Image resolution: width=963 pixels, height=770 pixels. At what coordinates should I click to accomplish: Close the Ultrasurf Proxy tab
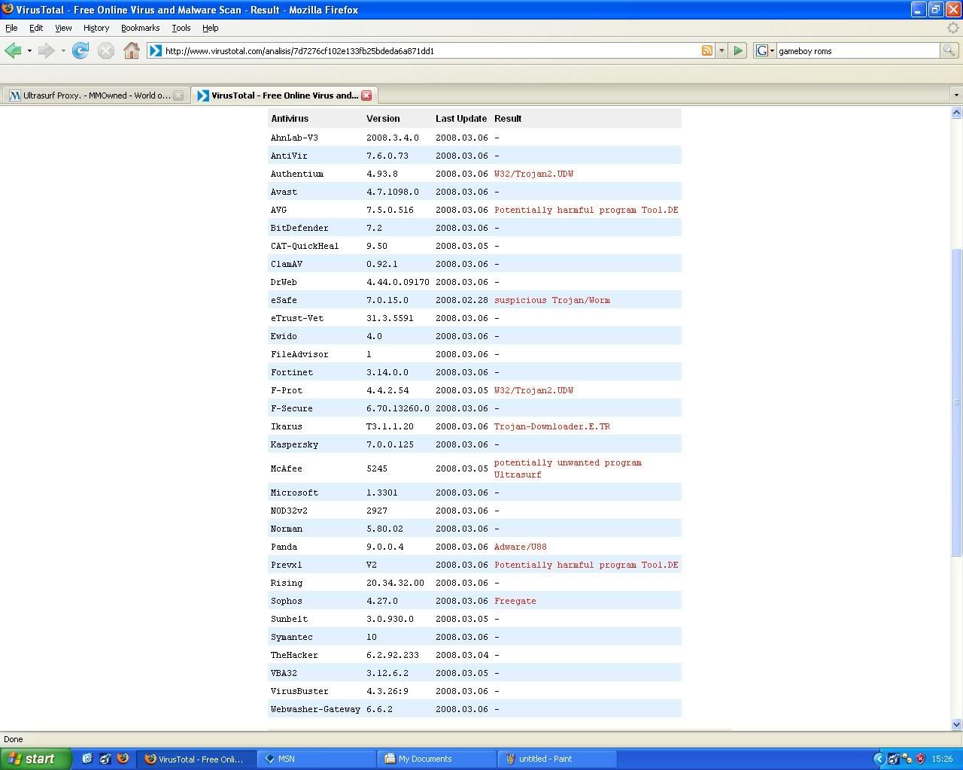click(178, 95)
